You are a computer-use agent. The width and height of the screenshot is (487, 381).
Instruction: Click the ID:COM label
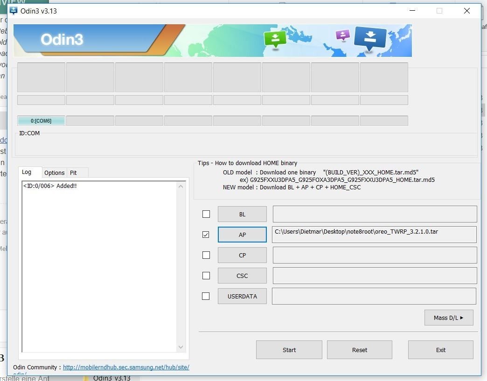(29, 133)
